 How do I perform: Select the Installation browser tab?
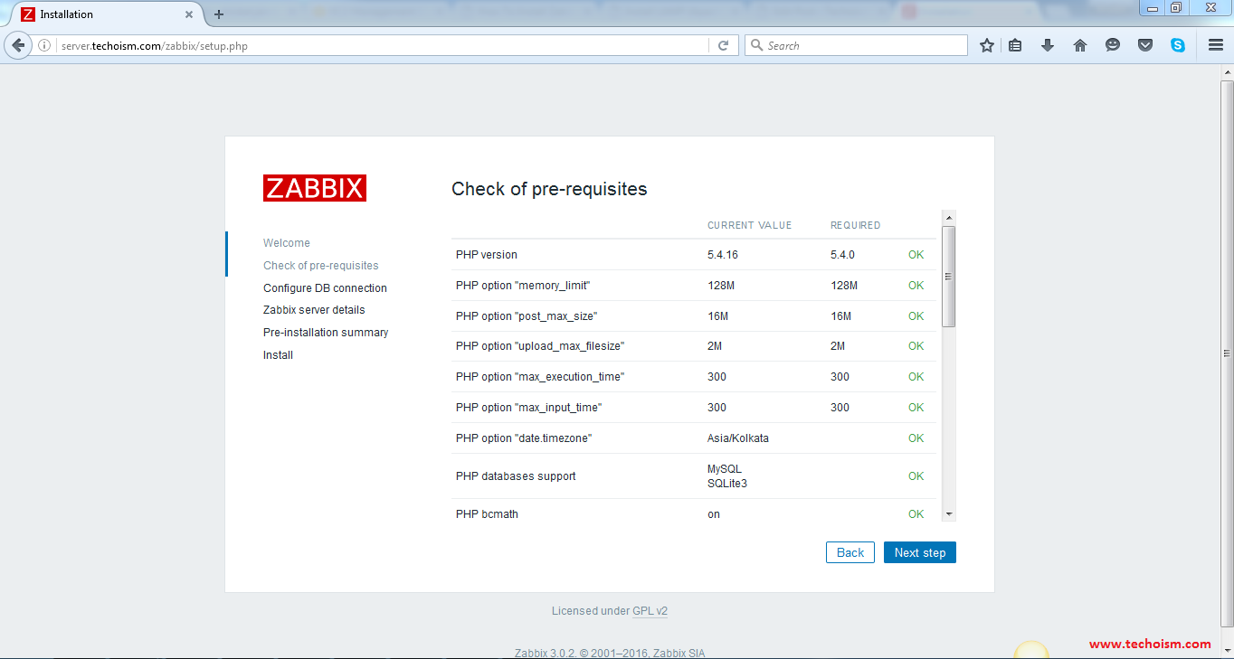[107, 14]
